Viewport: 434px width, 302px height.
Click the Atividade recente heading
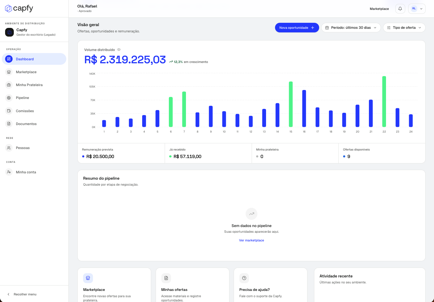336,276
